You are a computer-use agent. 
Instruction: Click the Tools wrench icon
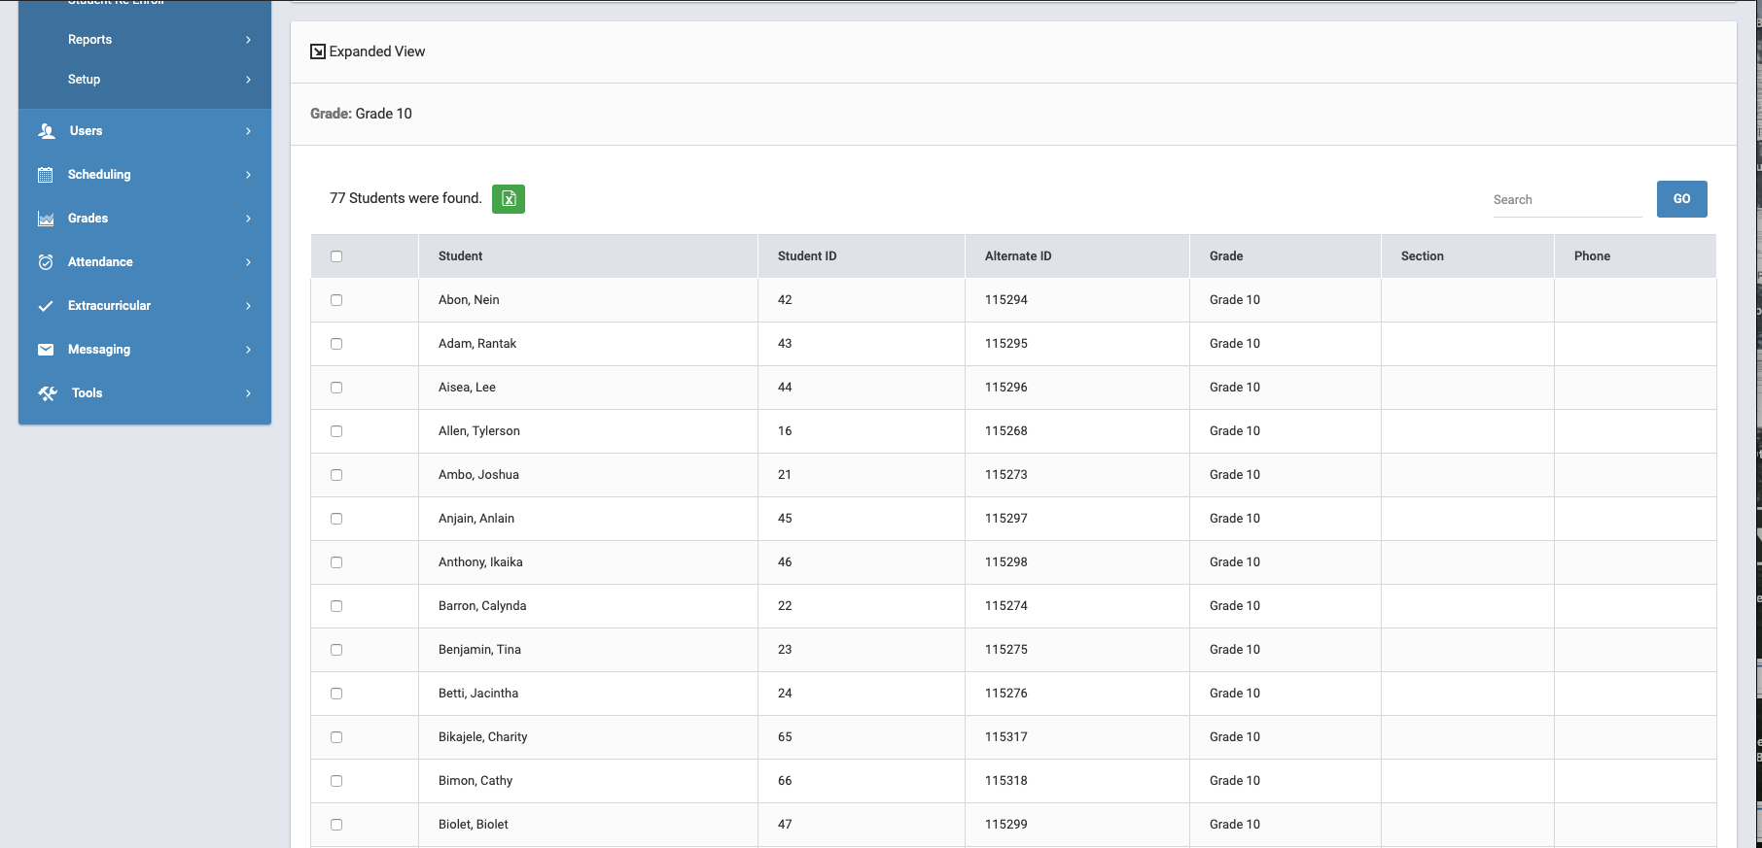click(48, 393)
